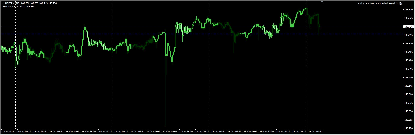Viewport: 415px width, 135px height.
Task: Click the 149.825 price scale label
Action: pyautogui.click(x=409, y=18)
